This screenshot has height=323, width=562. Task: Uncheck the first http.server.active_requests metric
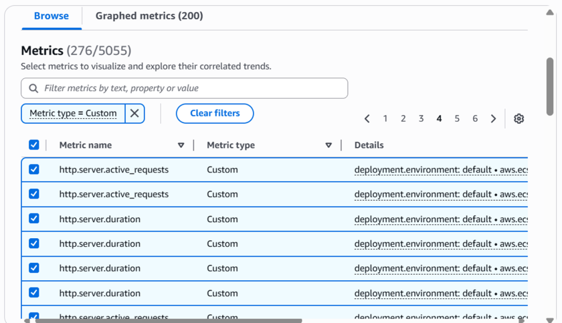coord(34,169)
